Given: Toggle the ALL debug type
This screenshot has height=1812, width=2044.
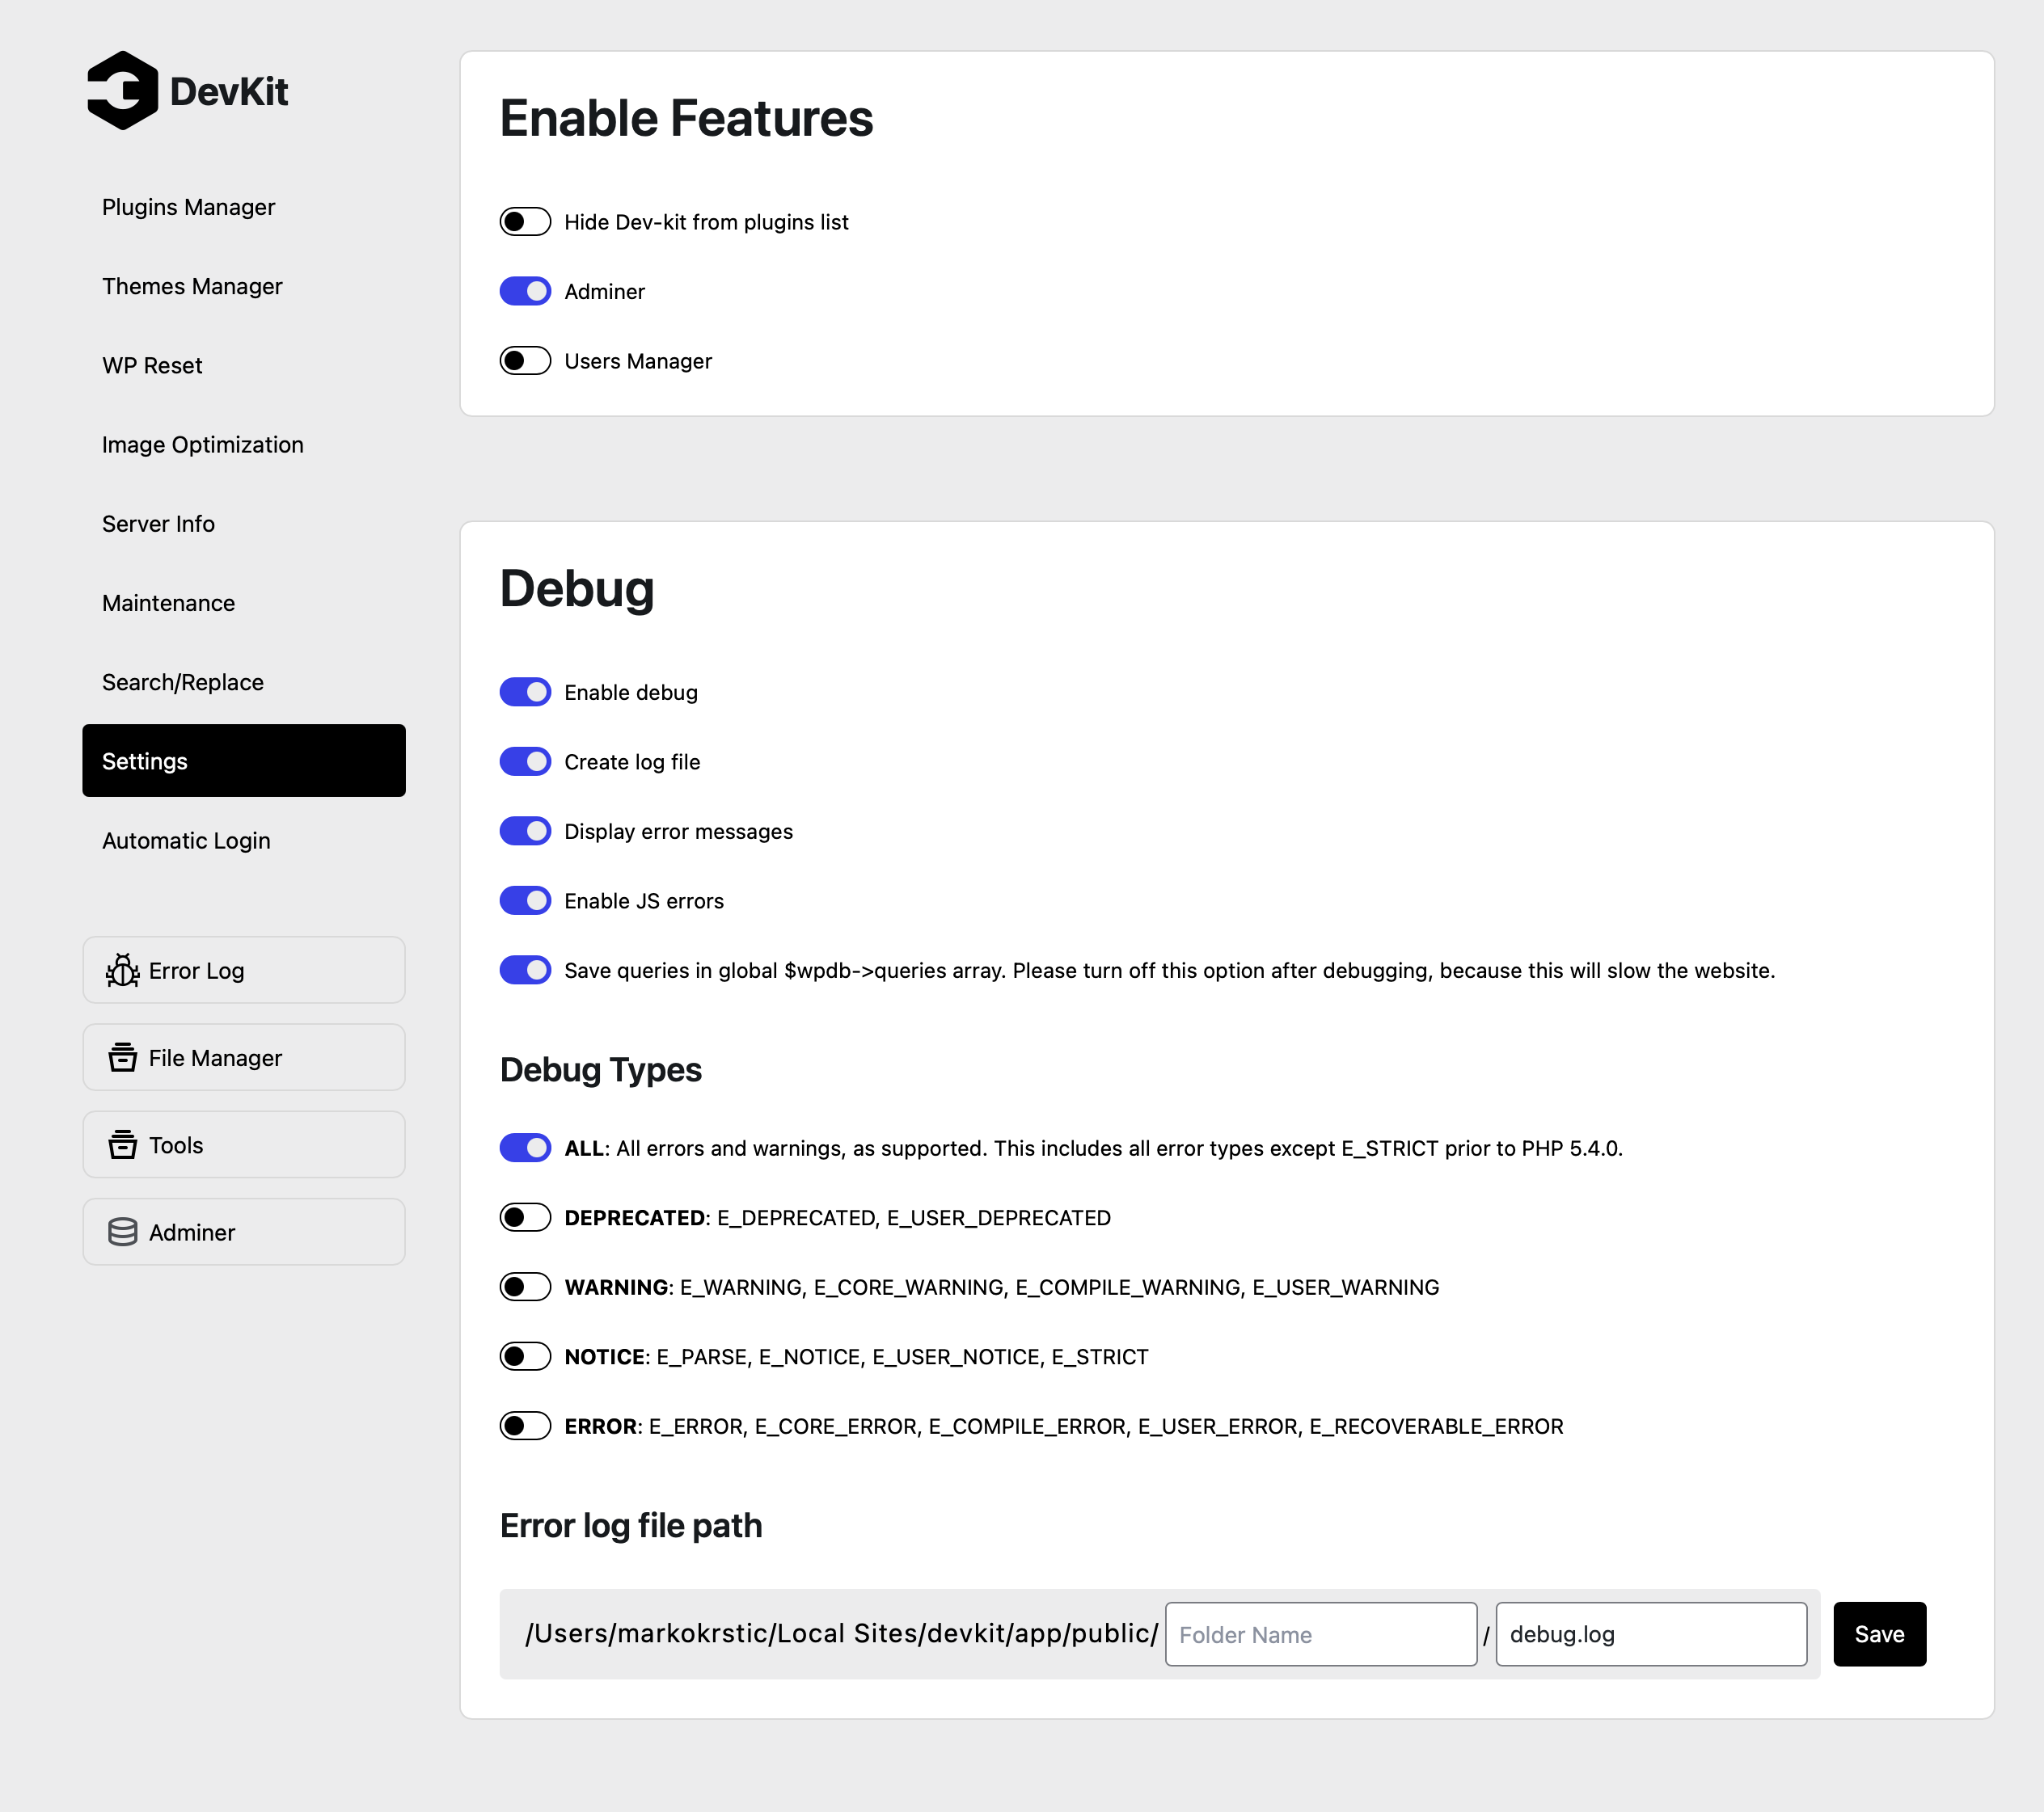Looking at the screenshot, I should click(525, 1148).
